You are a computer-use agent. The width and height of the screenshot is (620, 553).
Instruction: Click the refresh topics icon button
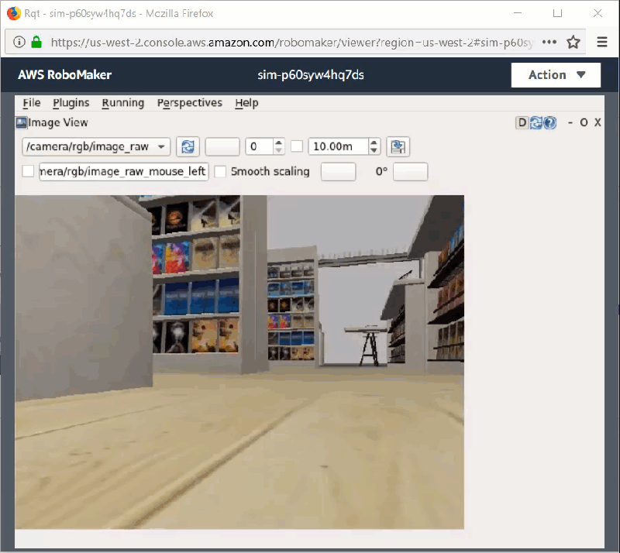click(x=188, y=147)
